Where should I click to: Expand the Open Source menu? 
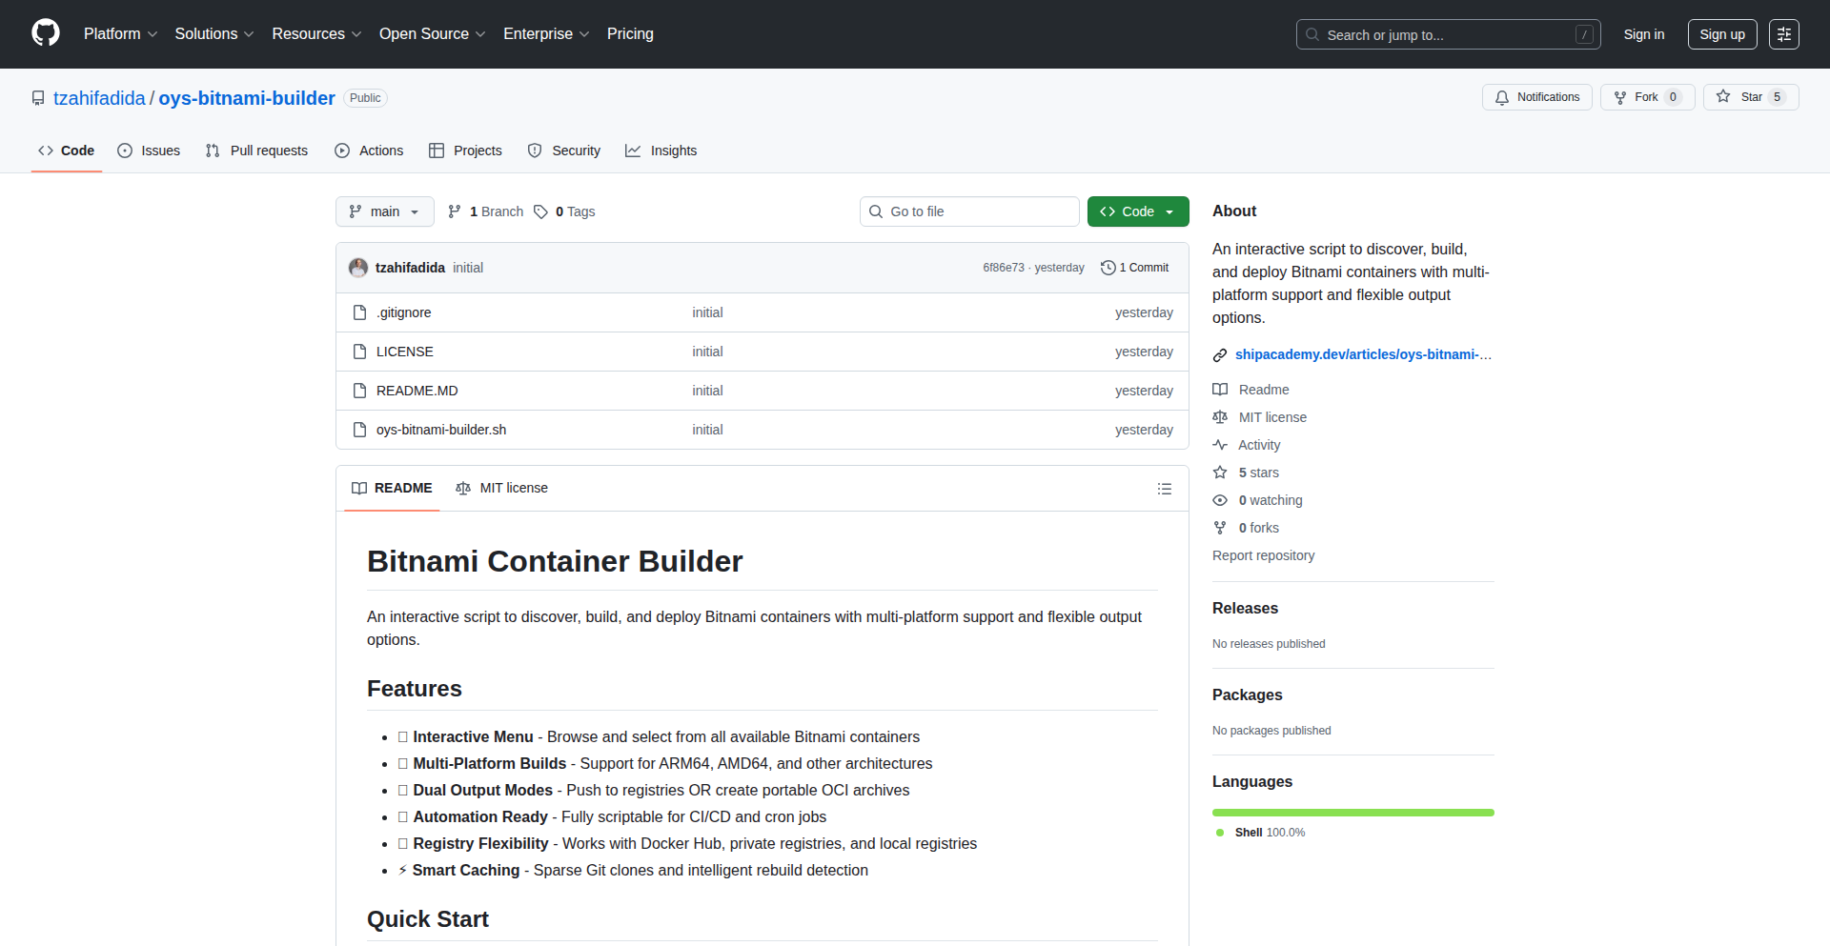click(x=432, y=33)
